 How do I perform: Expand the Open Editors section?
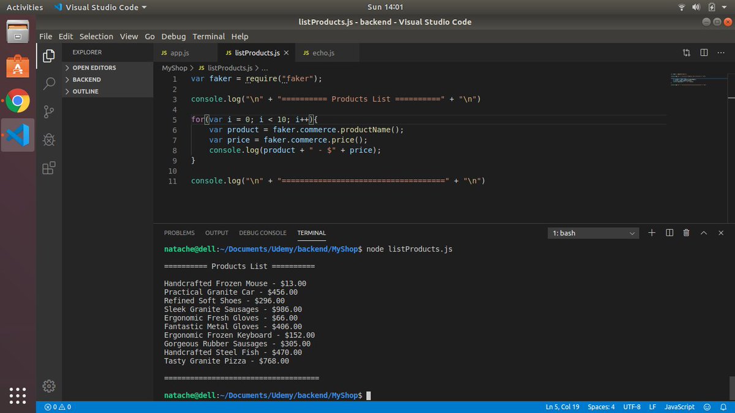click(107, 68)
